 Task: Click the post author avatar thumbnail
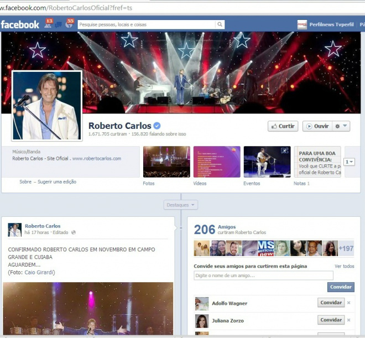(15, 230)
